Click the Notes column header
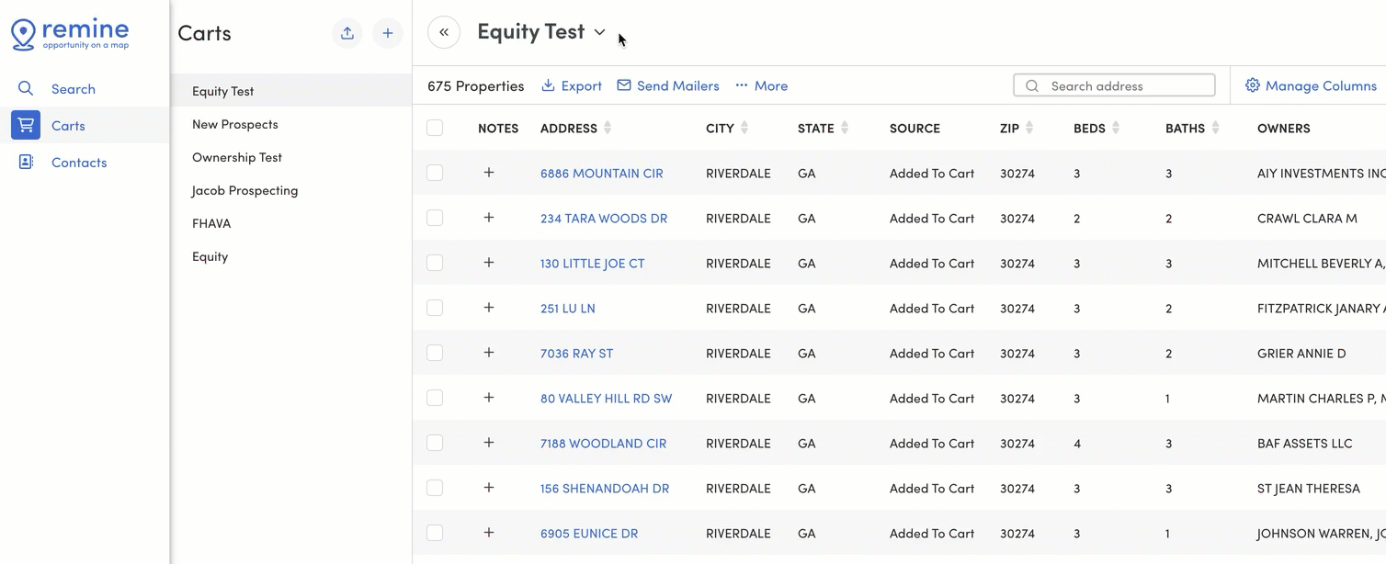This screenshot has width=1386, height=564. pos(498,128)
